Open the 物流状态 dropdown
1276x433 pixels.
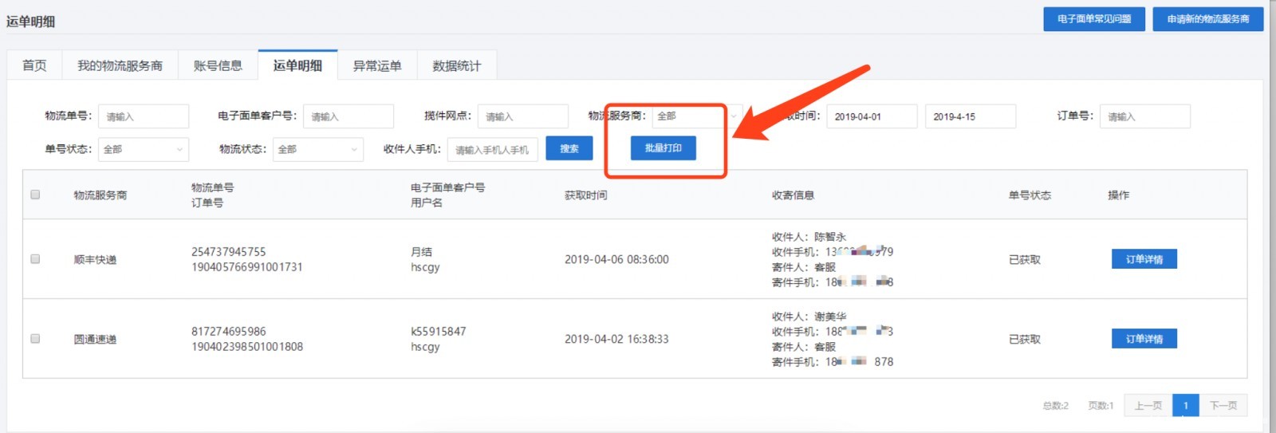pyautogui.click(x=318, y=149)
